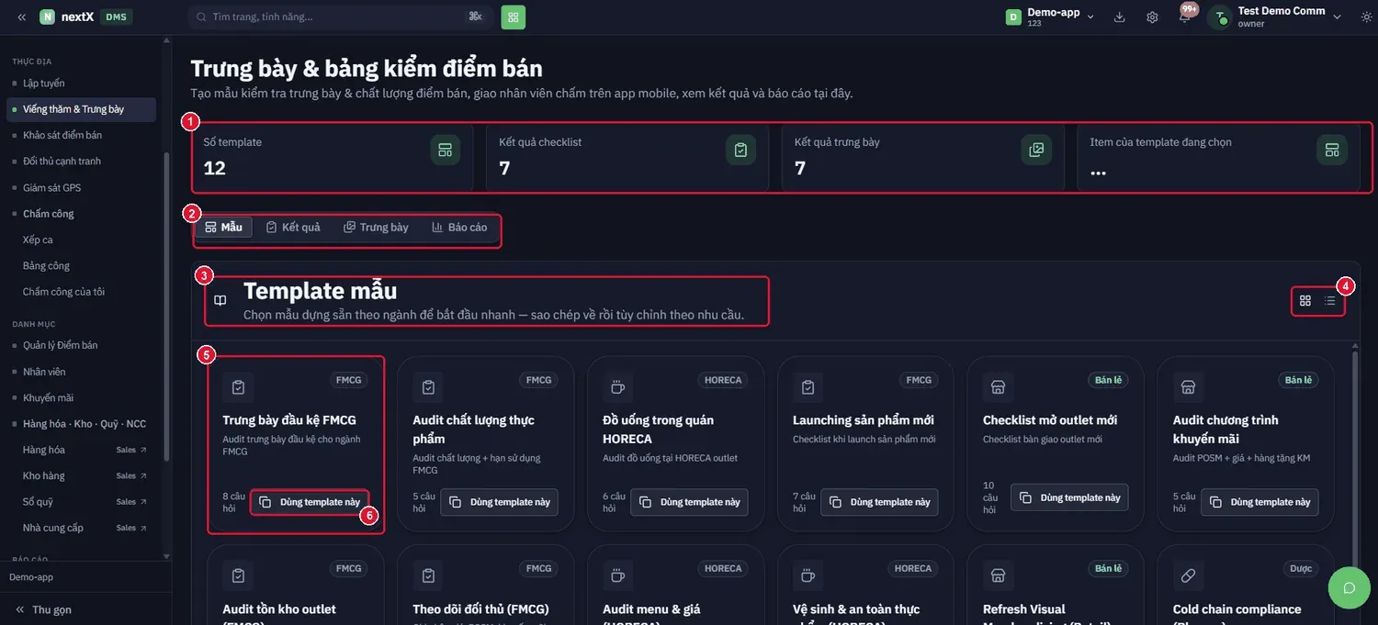Collapse sidebar using double-chevron icon at top
Screen dimensions: 1378x625
pyautogui.click(x=21, y=17)
